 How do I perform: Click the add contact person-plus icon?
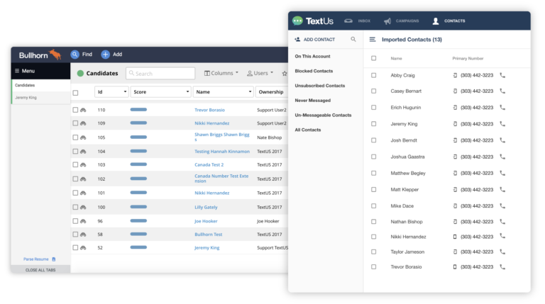click(x=297, y=40)
